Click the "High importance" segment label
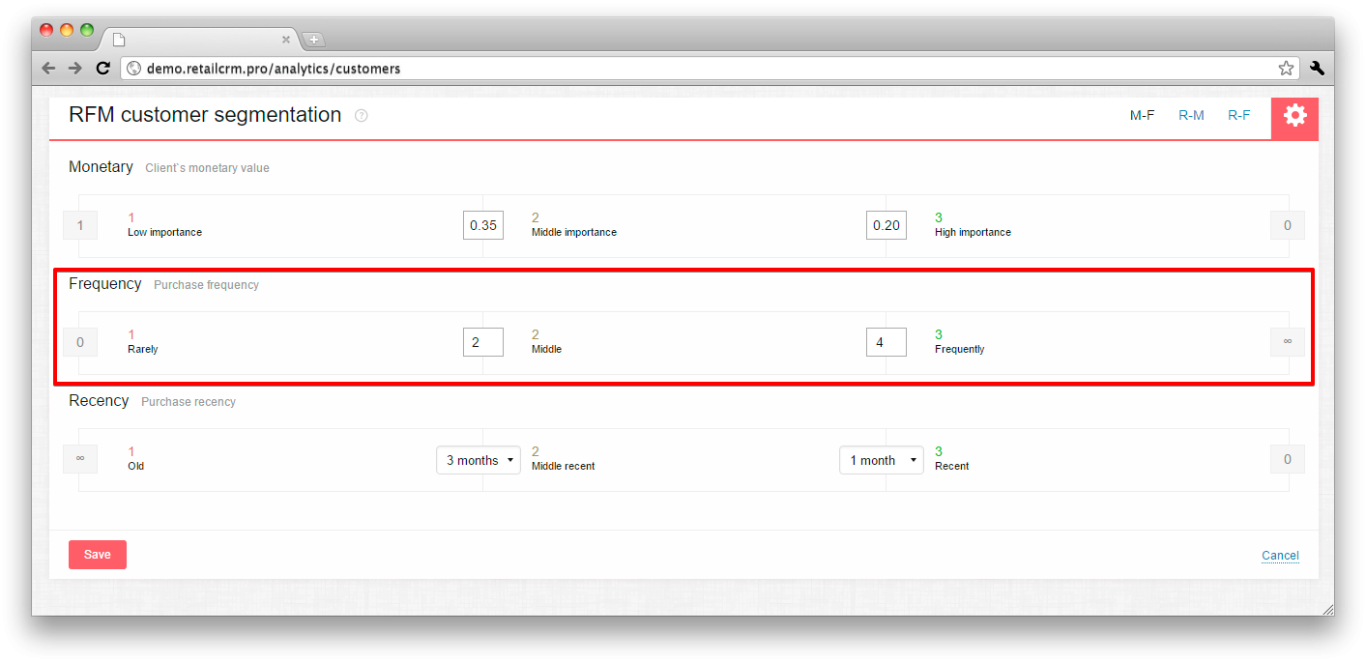Image resolution: width=1366 pixels, height=662 pixels. (x=973, y=233)
